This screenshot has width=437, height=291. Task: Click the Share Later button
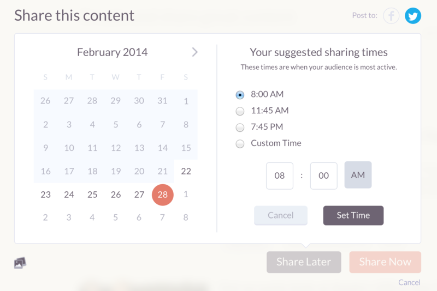pos(304,262)
